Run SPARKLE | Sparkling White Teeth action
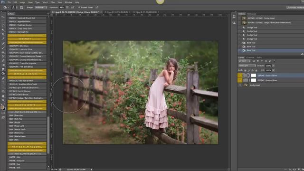The image size is (304, 171). click(x=27, y=84)
